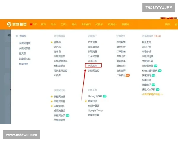Viewport: 178px width, 142px height.
Task: Click the China flag language icon
Action: (x=31, y=24)
